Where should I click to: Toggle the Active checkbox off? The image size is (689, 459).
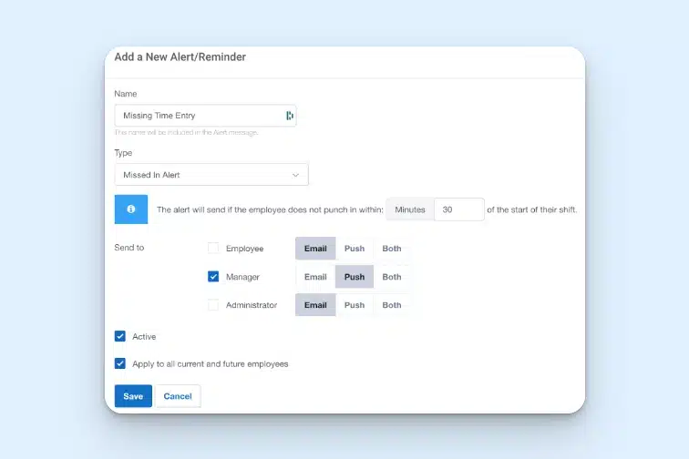tap(120, 336)
